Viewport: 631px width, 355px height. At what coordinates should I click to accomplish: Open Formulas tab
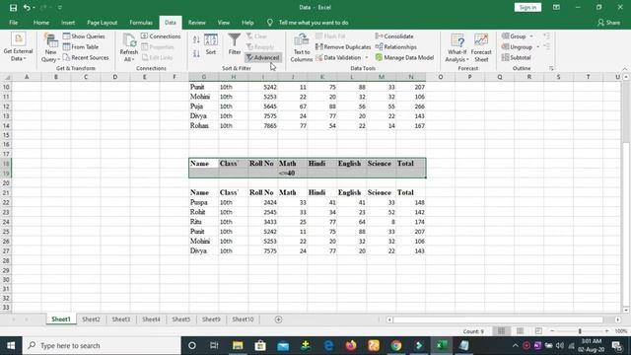[141, 23]
